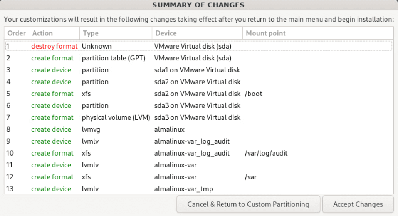The height and width of the screenshot is (216, 398).
Task: Select the row creating sda1 partition
Action: (199, 70)
